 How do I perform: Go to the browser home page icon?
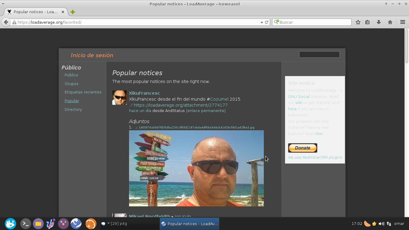click(390, 22)
